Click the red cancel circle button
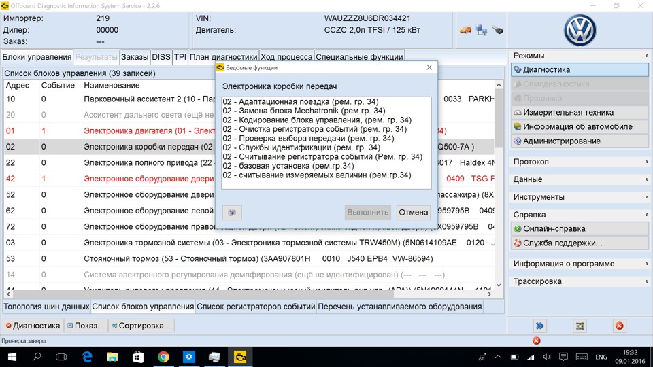The width and height of the screenshot is (653, 367). click(619, 326)
